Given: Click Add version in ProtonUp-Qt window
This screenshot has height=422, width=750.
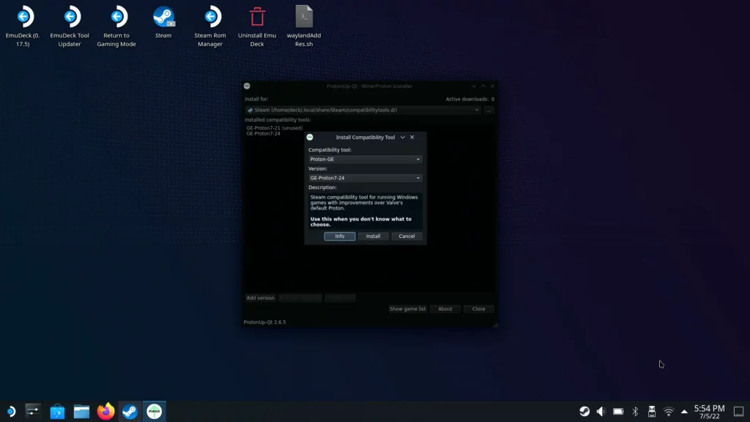Looking at the screenshot, I should pos(260,298).
